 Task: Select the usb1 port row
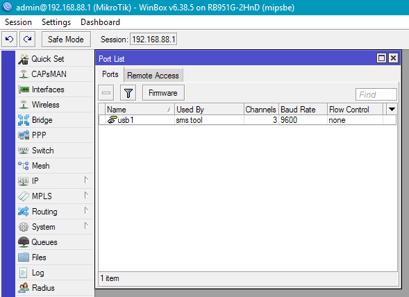point(247,120)
